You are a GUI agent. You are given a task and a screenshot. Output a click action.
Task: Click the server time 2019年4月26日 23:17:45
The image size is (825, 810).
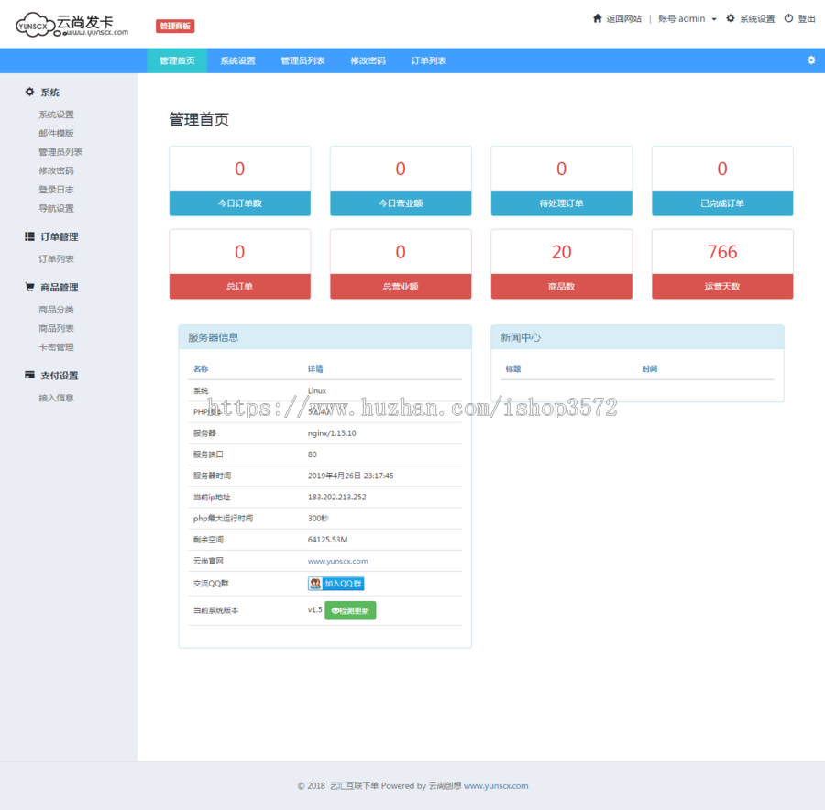pyautogui.click(x=350, y=476)
